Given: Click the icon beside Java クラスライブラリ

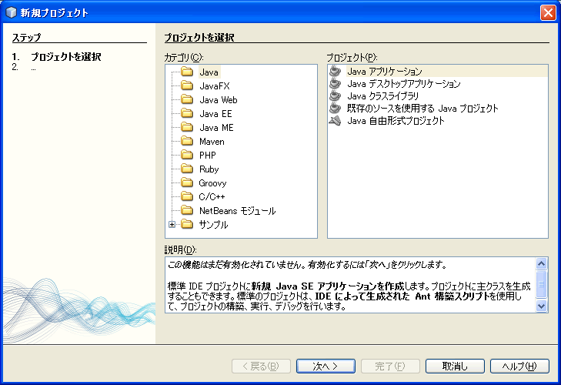Looking at the screenshot, I should click(335, 95).
